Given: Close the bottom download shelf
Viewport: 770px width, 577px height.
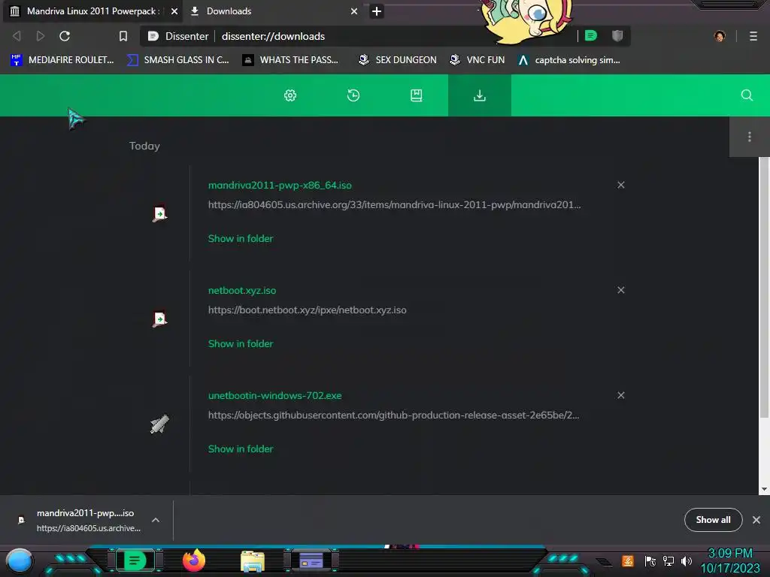Looking at the screenshot, I should point(756,520).
